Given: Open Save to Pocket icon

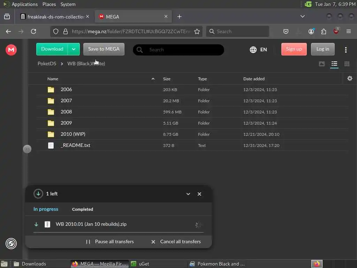Looking at the screenshot, I should coord(286,31).
